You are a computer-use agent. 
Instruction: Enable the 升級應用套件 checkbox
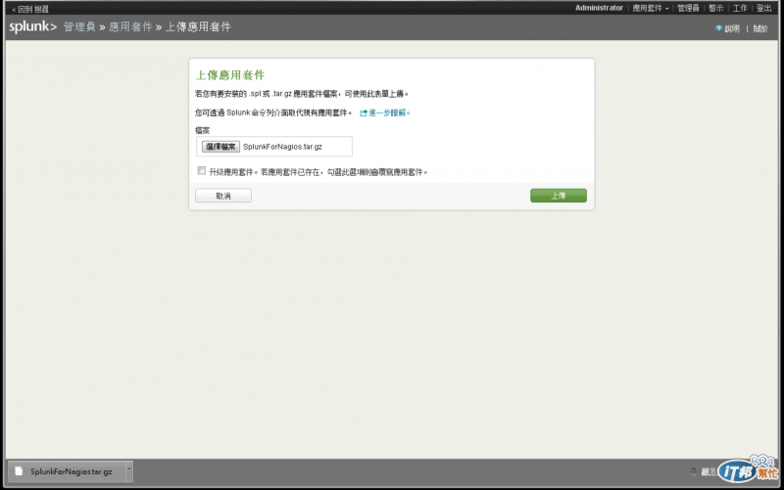pos(202,170)
